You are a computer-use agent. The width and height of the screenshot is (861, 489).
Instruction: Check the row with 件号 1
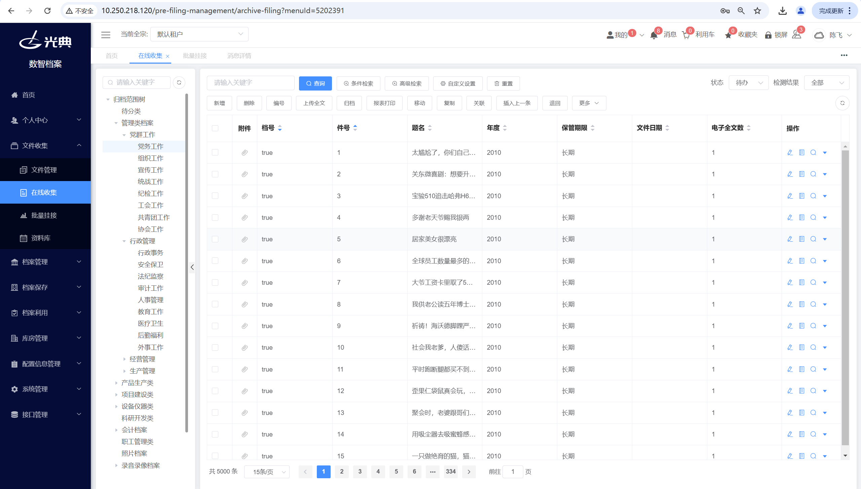click(x=215, y=152)
